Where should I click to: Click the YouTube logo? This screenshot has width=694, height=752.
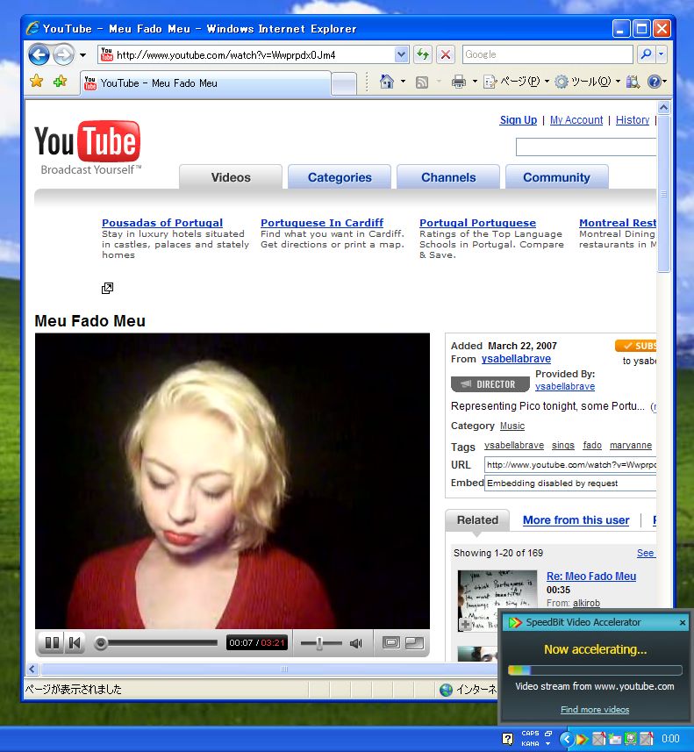[x=87, y=147]
